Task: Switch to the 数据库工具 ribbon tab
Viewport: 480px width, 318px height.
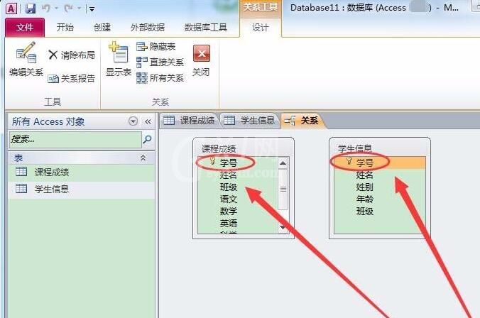Action: coord(205,28)
